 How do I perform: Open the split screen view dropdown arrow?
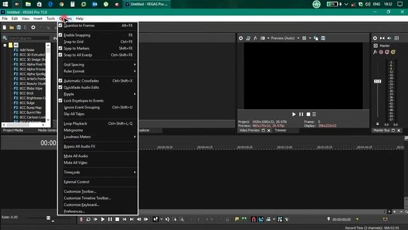268,38
